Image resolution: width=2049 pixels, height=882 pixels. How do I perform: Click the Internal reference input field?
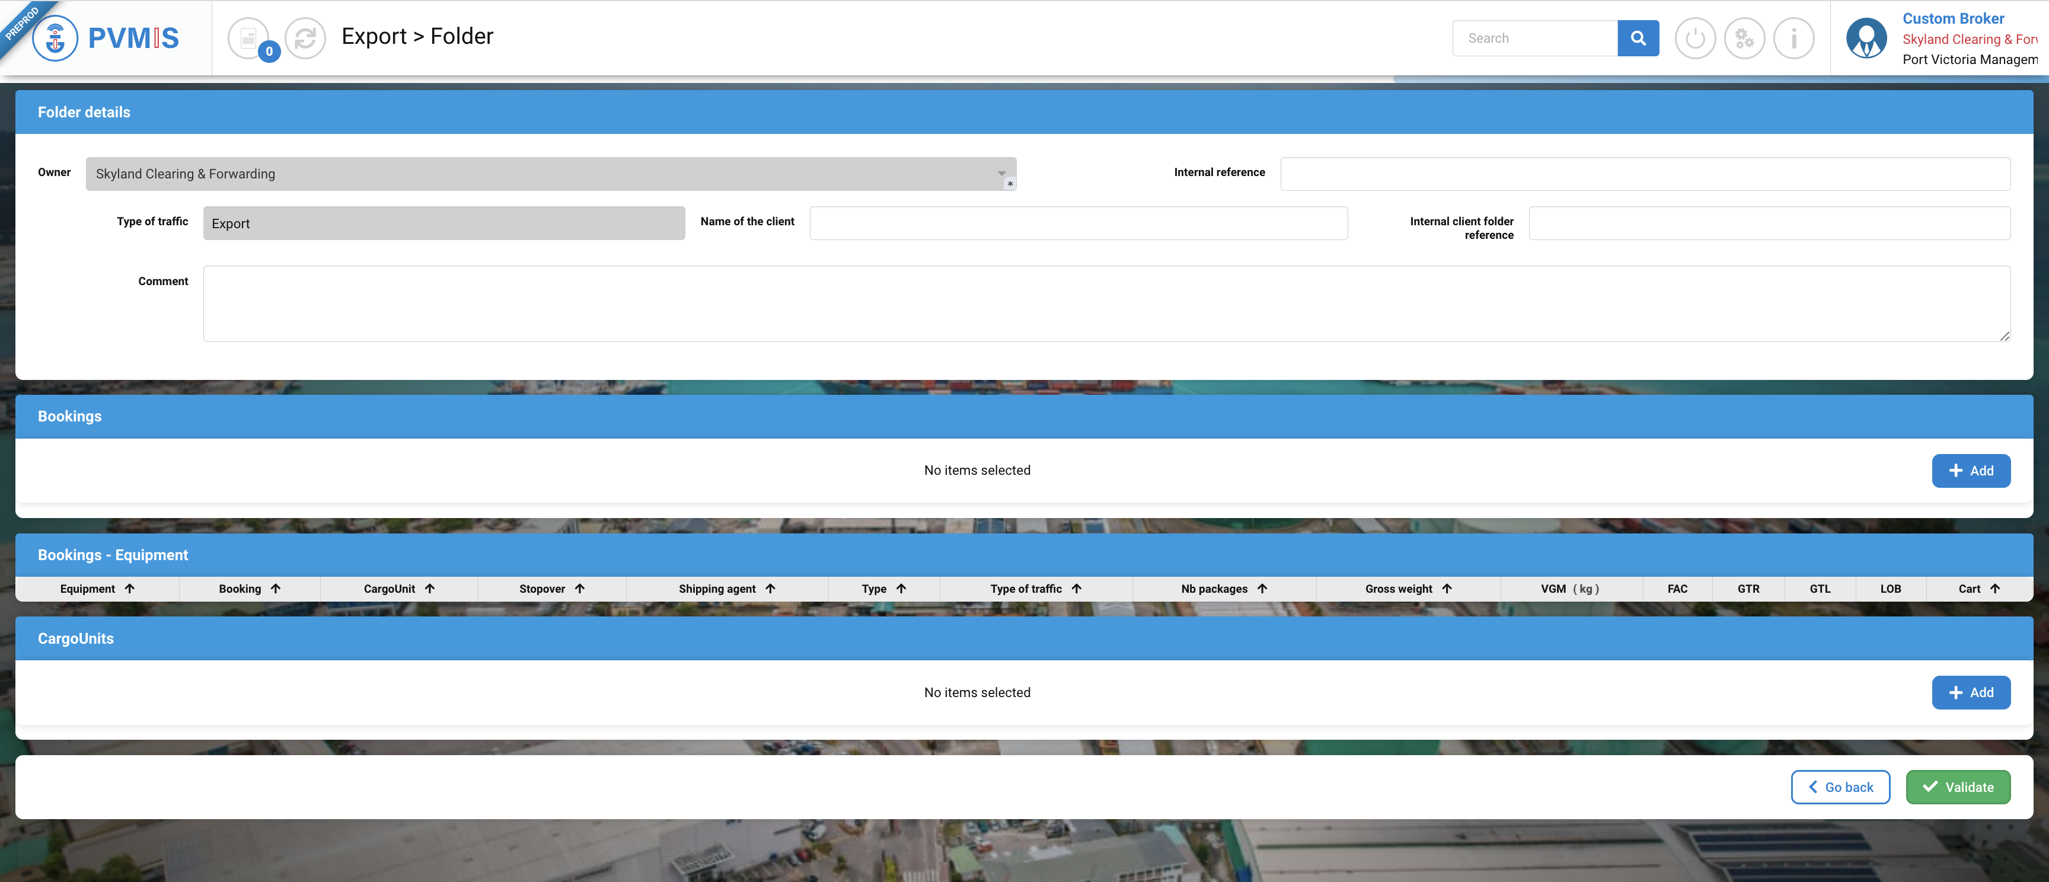1644,174
